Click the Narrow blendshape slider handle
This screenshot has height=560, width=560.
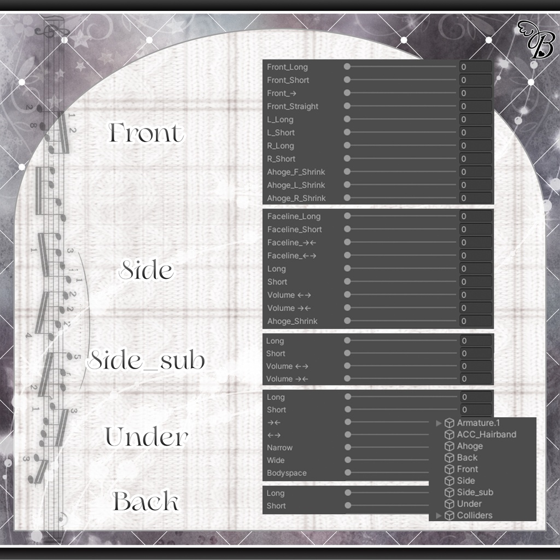pyautogui.click(x=348, y=447)
